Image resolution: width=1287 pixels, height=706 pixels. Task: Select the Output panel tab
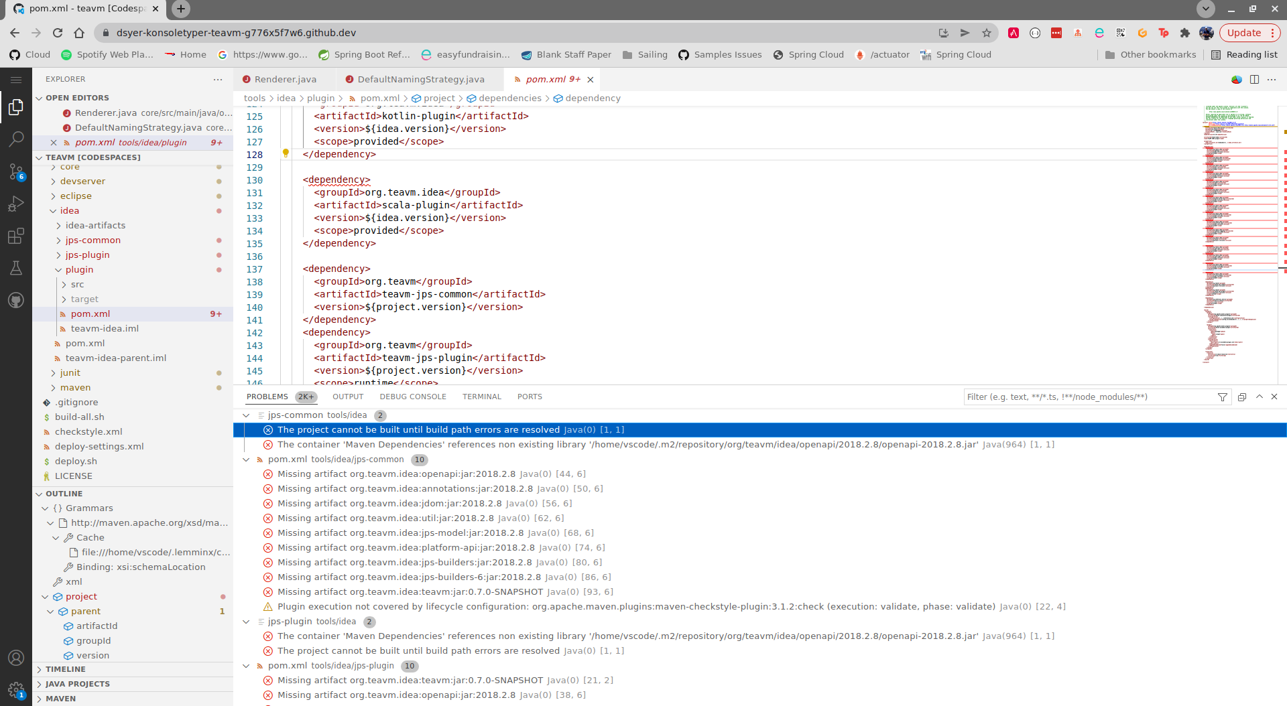(x=348, y=397)
